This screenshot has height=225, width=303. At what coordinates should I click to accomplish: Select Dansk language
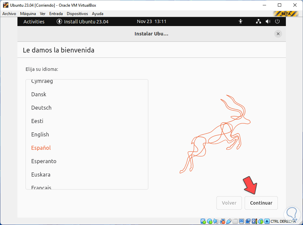click(87, 94)
